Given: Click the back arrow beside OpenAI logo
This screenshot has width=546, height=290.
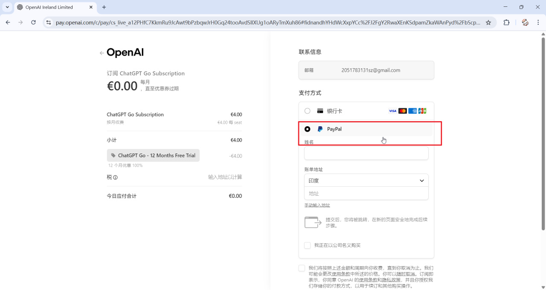Looking at the screenshot, I should [102, 53].
